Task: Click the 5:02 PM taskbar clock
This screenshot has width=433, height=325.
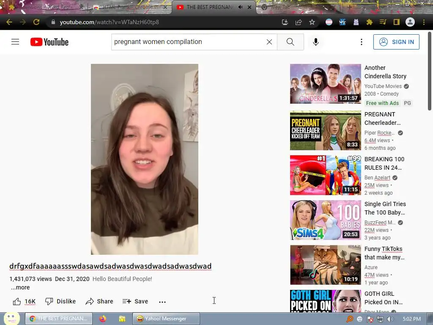Action: (412, 319)
